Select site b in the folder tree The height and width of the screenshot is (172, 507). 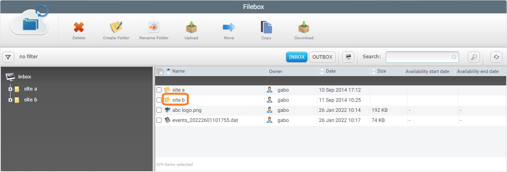point(30,100)
